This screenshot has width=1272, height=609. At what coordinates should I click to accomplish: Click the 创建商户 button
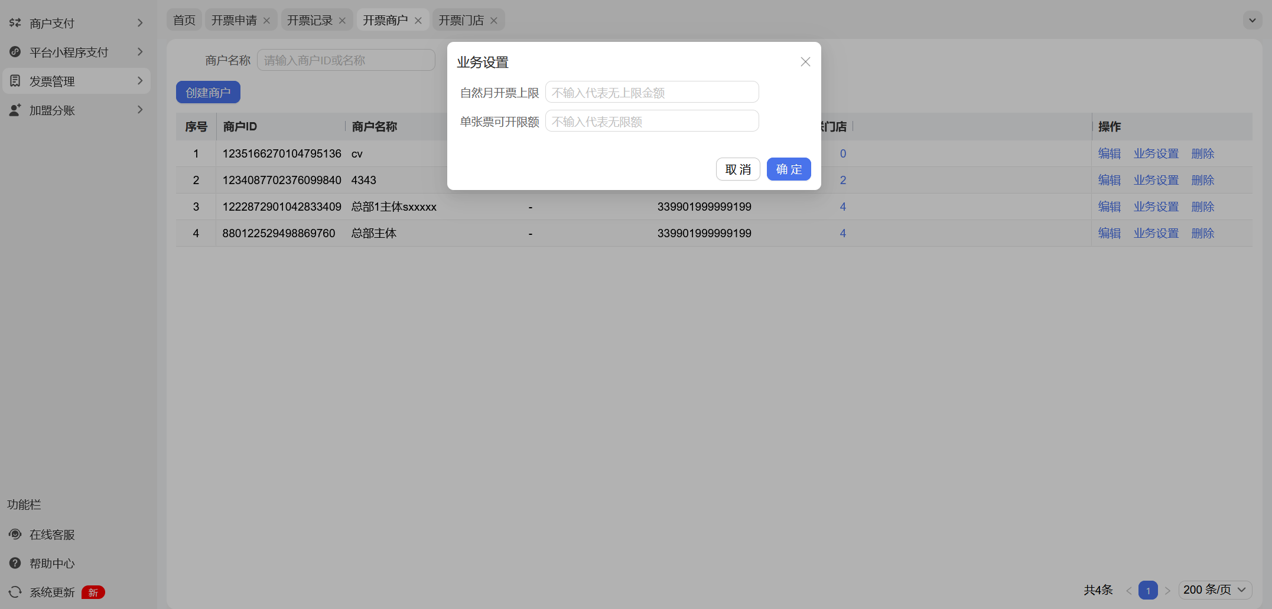tap(208, 93)
